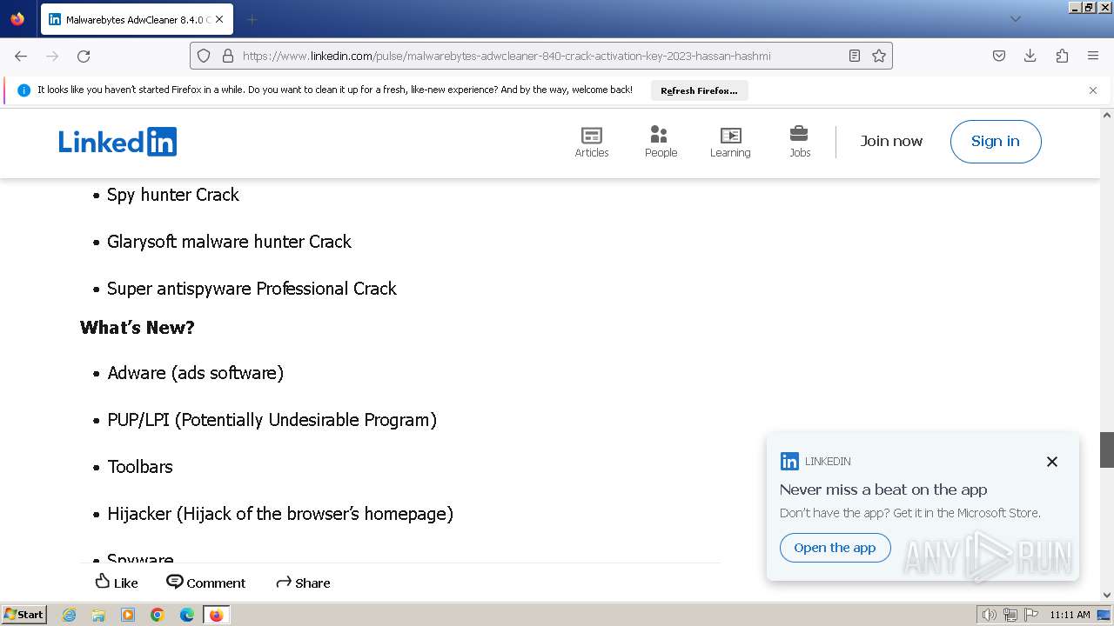Click the "Adware (ads software)" bullet
The image size is (1114, 626).
pos(196,373)
